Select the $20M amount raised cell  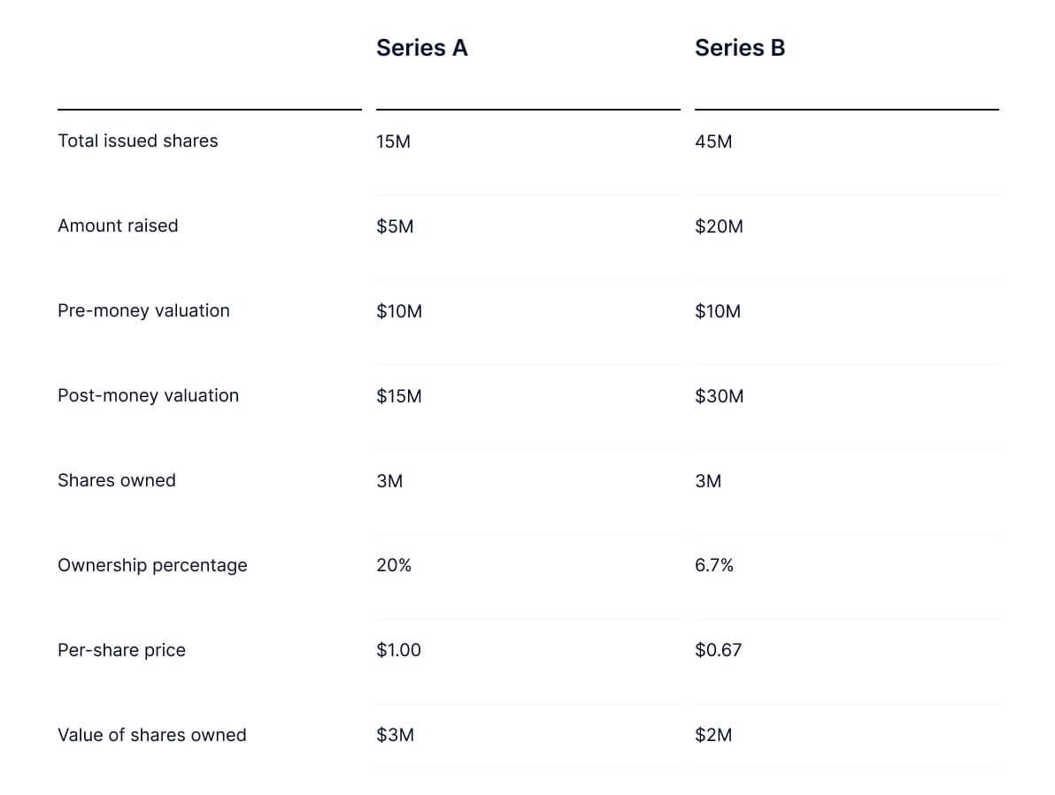[x=719, y=226]
